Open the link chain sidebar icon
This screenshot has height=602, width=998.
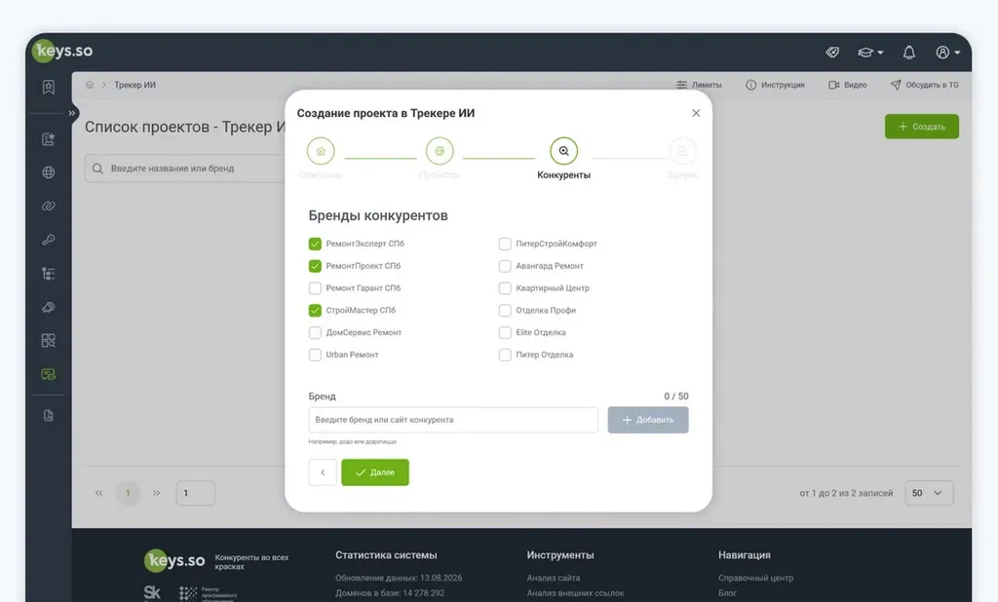tap(49, 207)
